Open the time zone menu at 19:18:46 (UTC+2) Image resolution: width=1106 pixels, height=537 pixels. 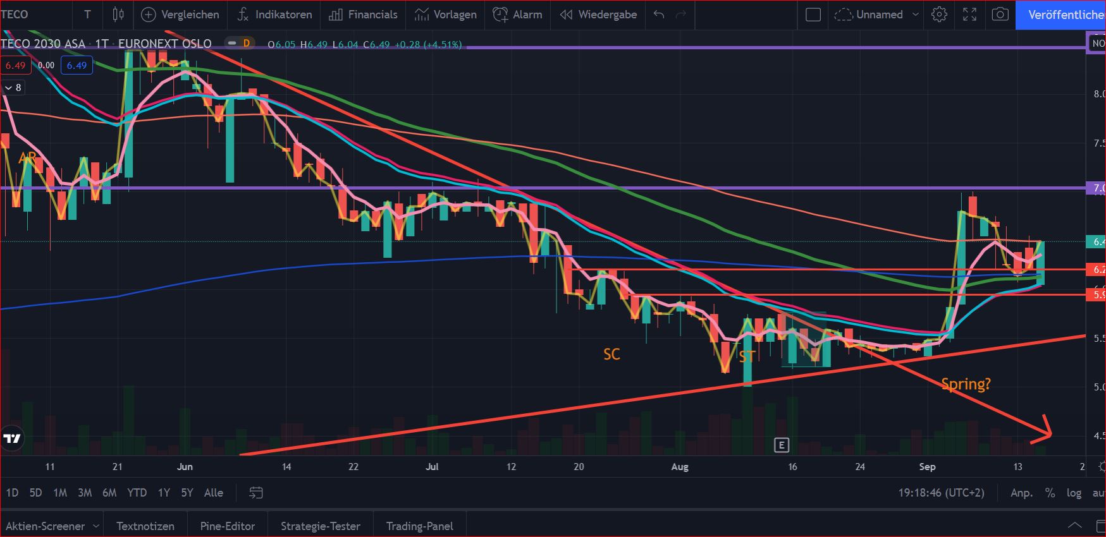coord(941,493)
